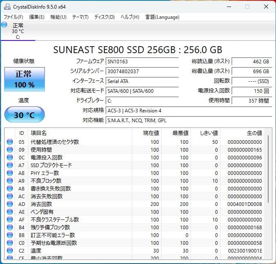The width and height of the screenshot is (276, 264).
Task: Open the ヘルプ(H) menu
Action: point(130,17)
